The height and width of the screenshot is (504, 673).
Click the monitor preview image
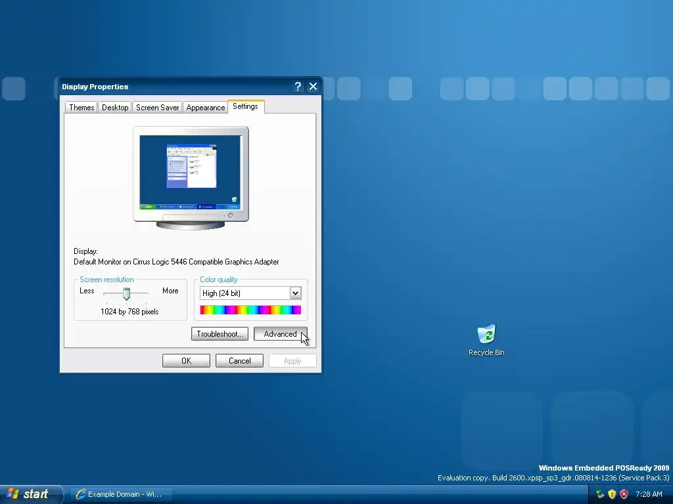(x=191, y=178)
